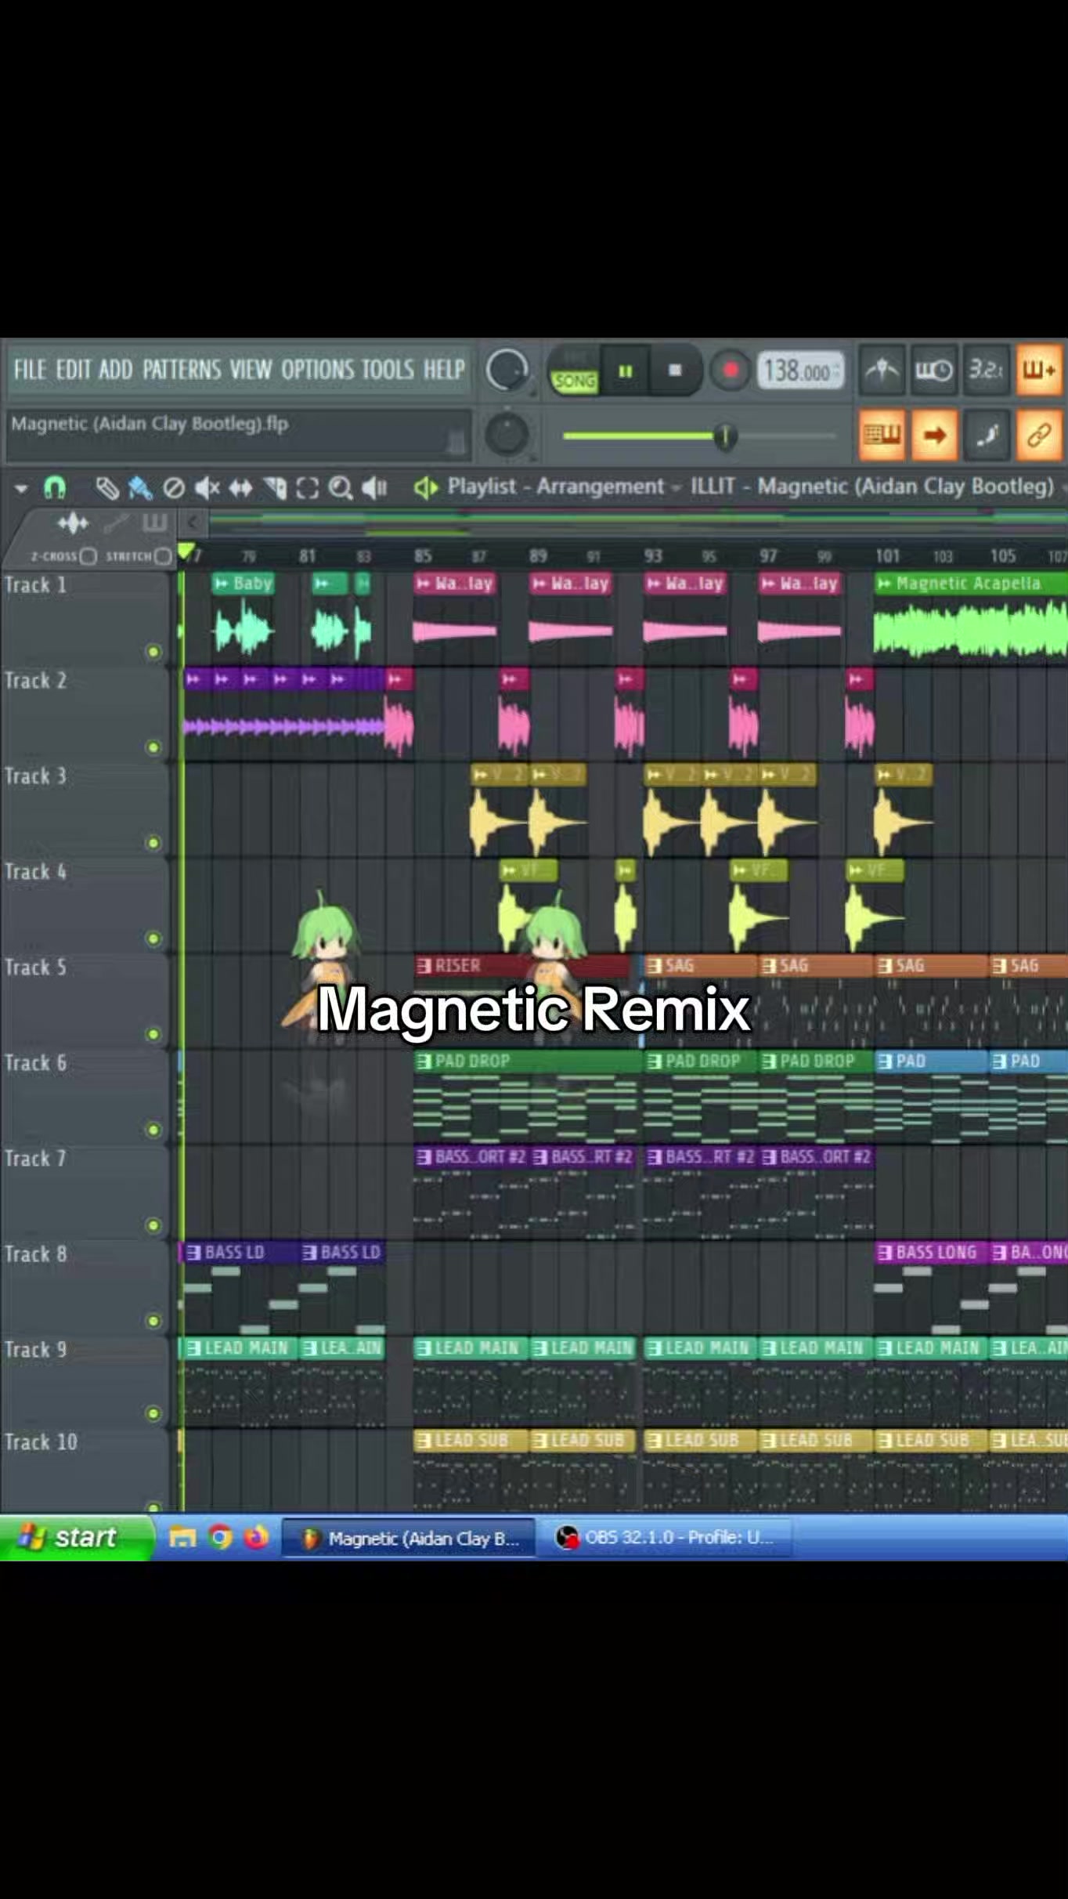Select the Paint brush tool

click(x=140, y=488)
